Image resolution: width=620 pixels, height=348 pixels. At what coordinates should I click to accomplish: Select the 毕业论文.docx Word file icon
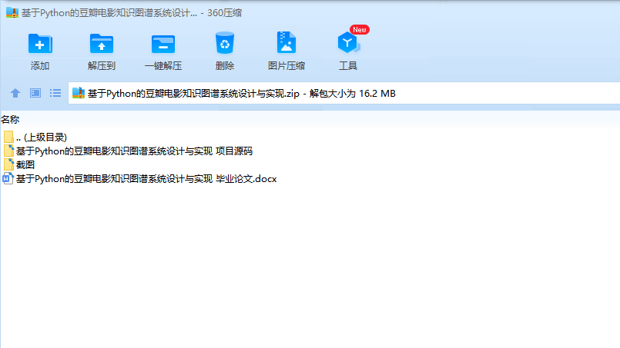click(x=8, y=179)
